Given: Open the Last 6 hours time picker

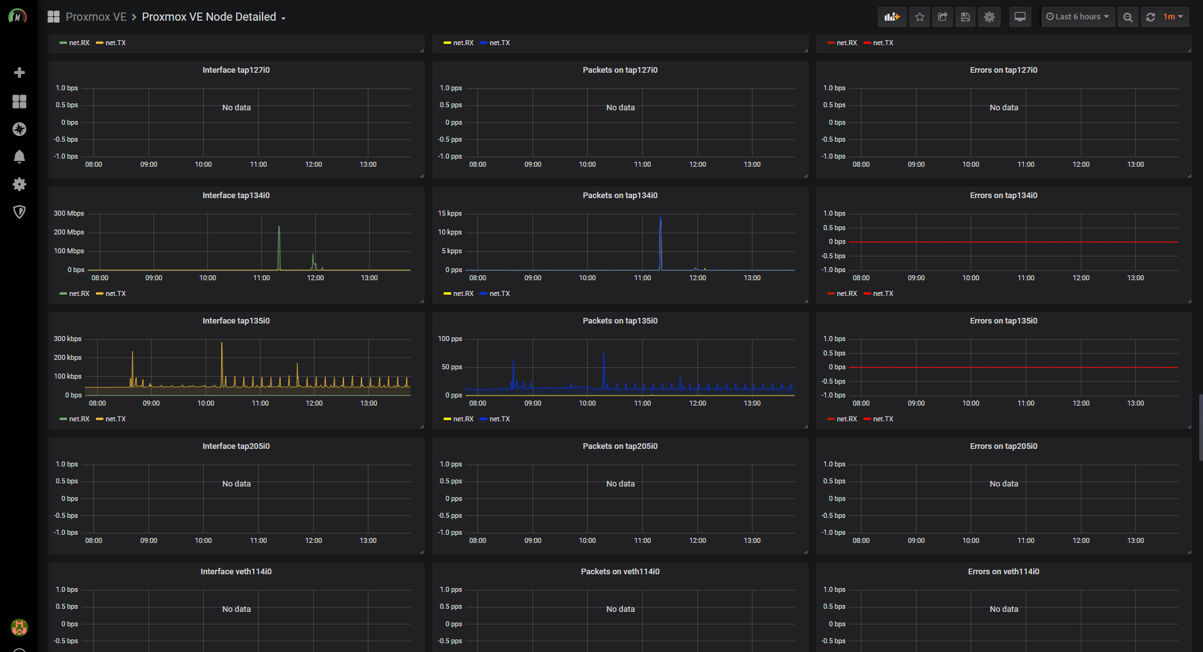Looking at the screenshot, I should (1078, 17).
